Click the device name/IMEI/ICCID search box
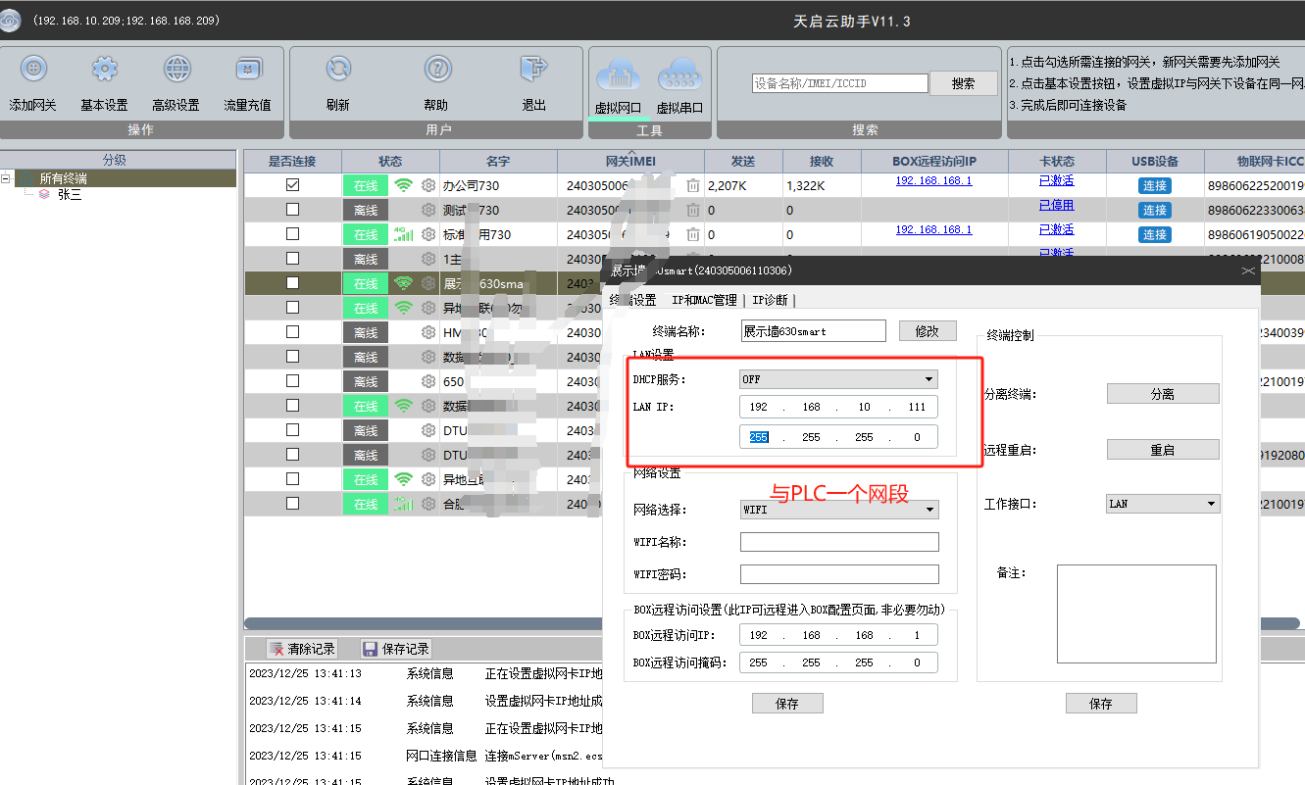 tap(839, 83)
